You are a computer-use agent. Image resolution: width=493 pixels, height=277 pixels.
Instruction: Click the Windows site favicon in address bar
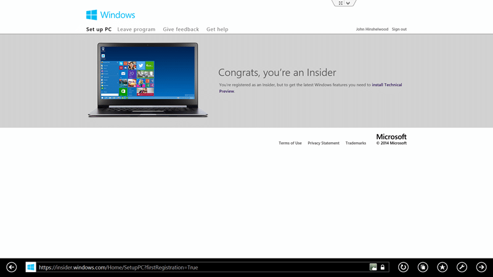point(31,267)
